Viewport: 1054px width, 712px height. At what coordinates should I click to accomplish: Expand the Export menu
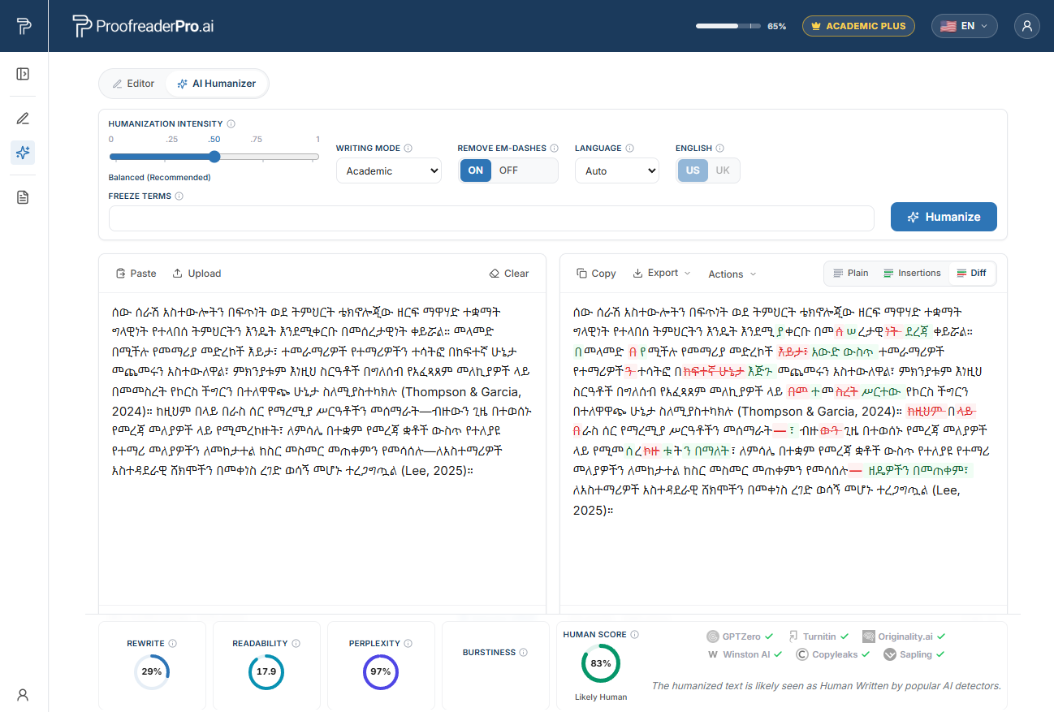coord(662,274)
